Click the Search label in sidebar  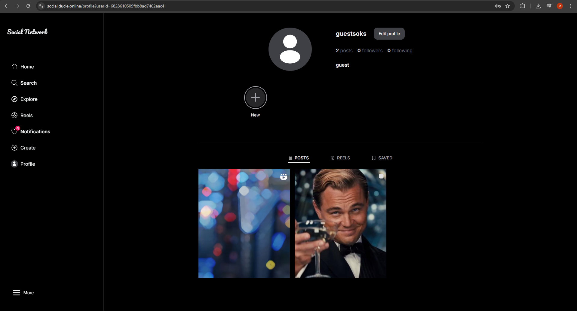pos(29,83)
